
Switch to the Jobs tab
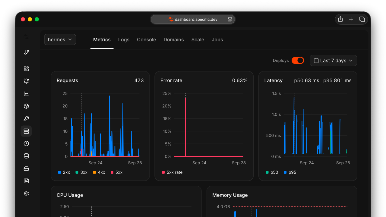(x=217, y=39)
